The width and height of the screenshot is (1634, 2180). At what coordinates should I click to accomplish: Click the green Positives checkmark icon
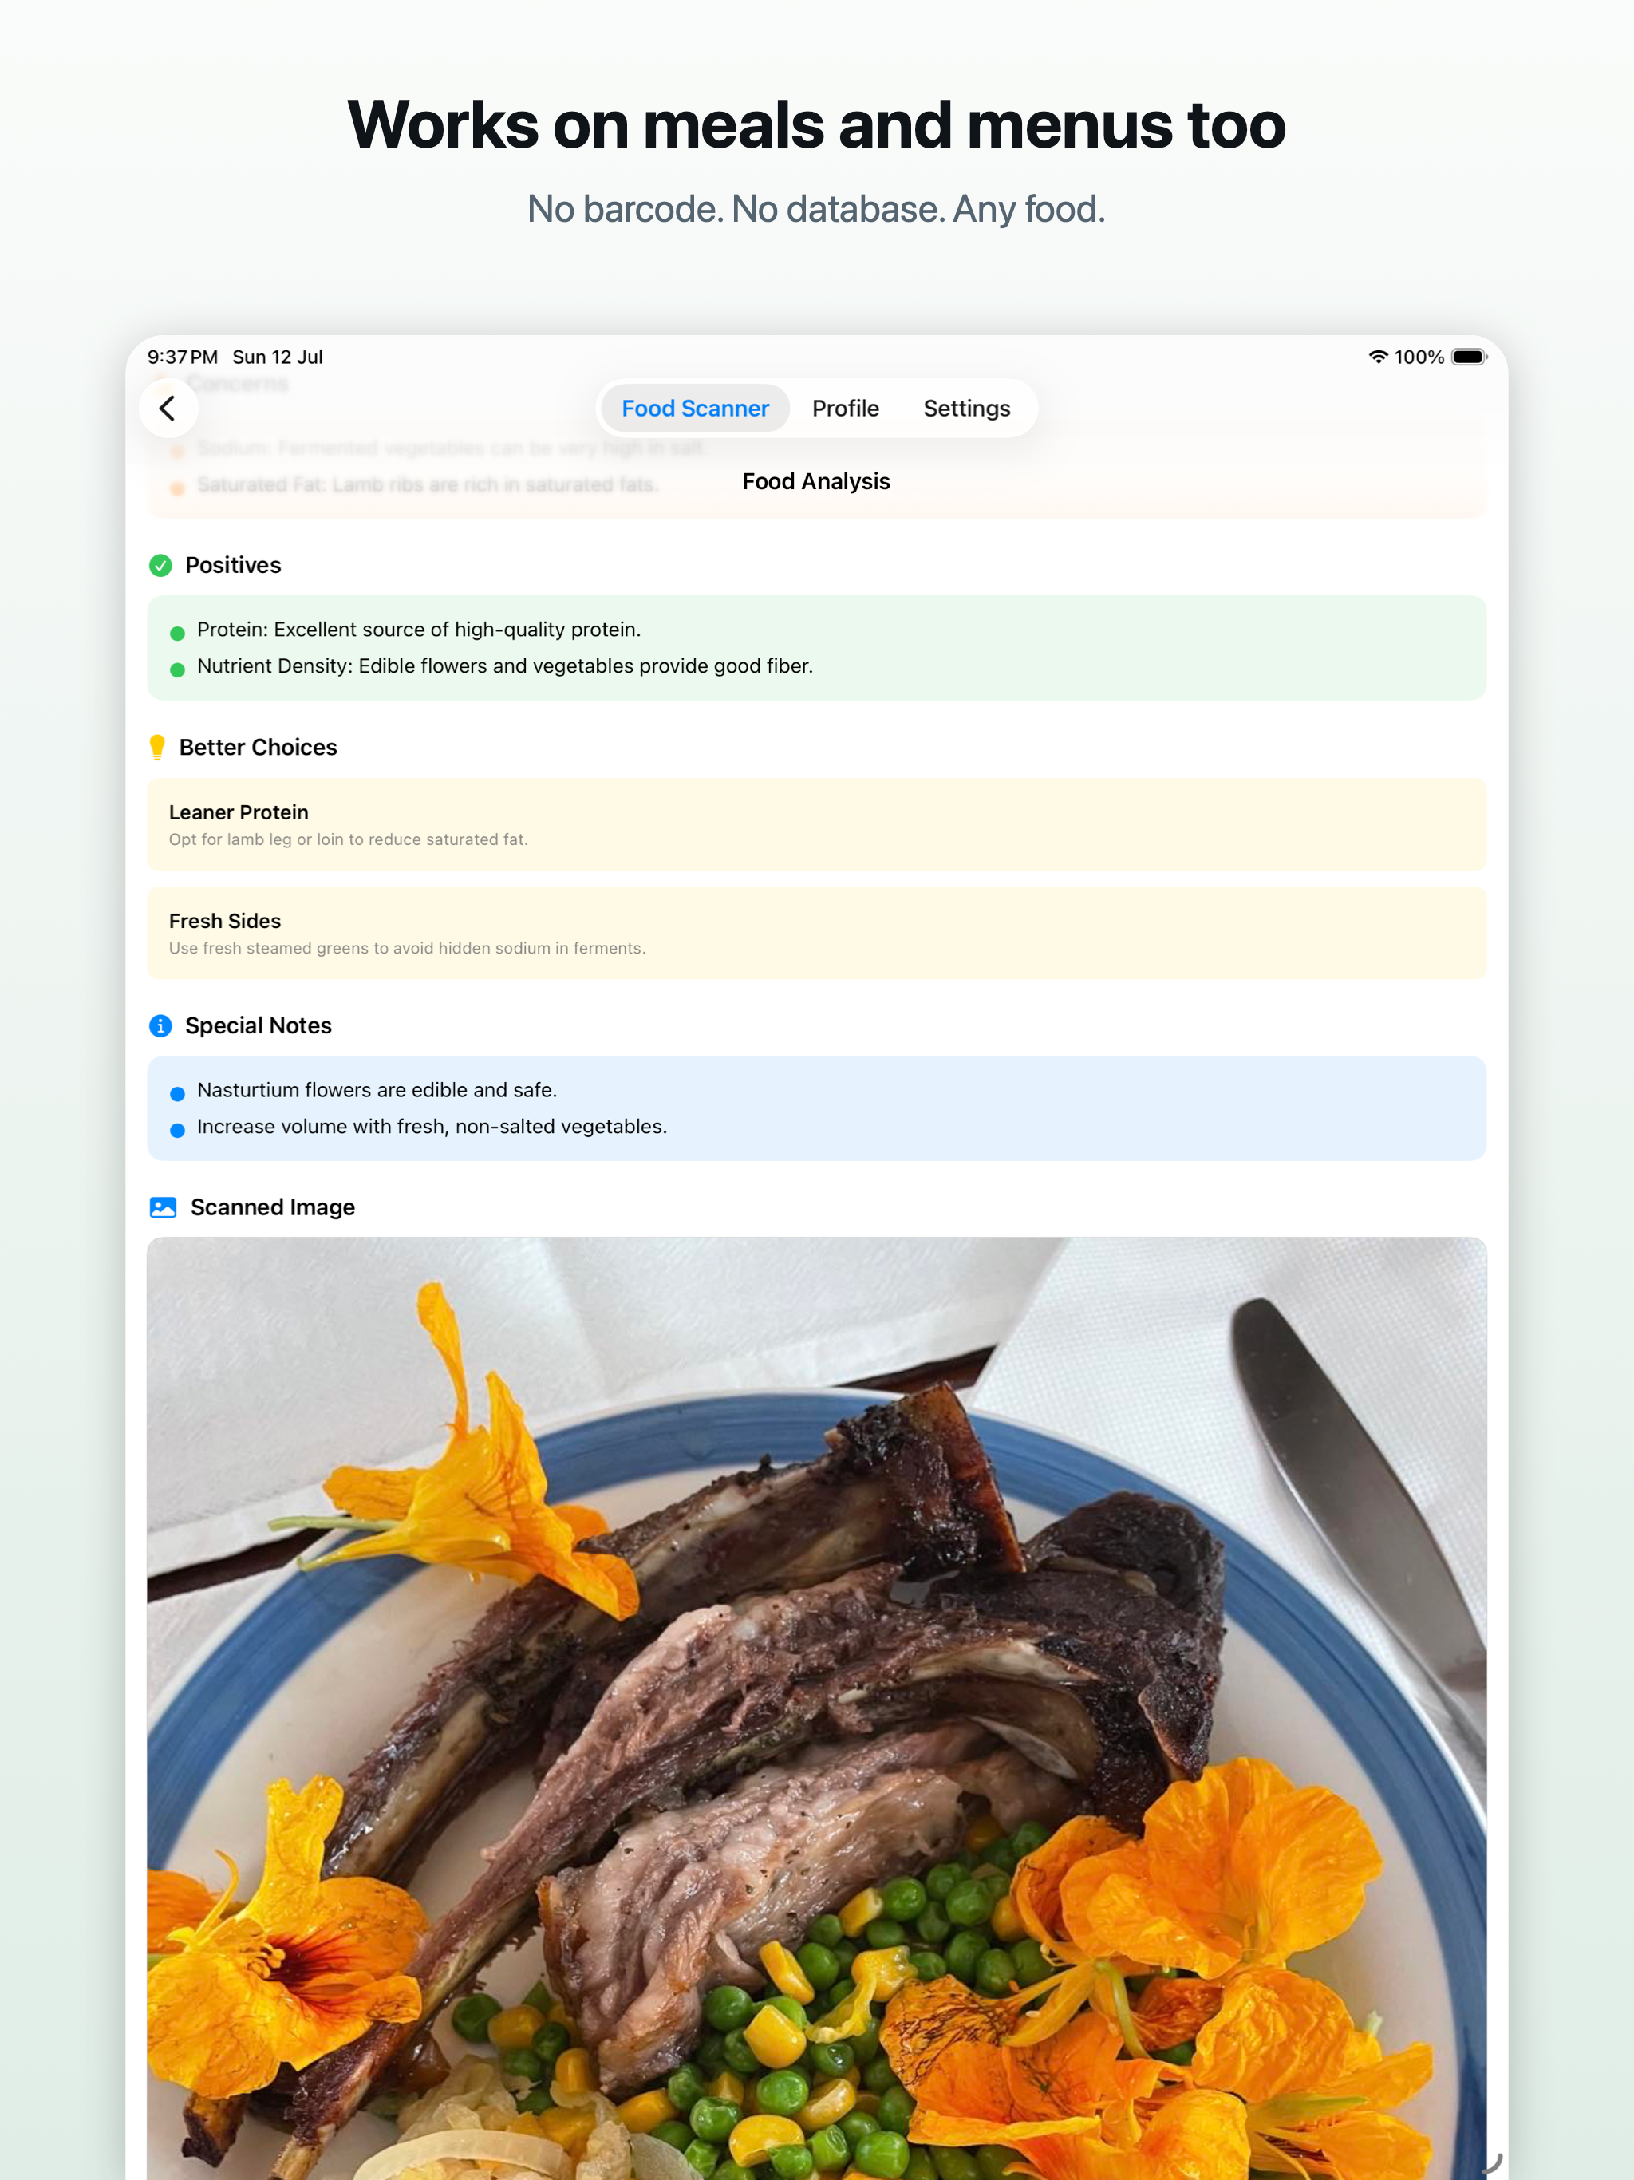[160, 565]
